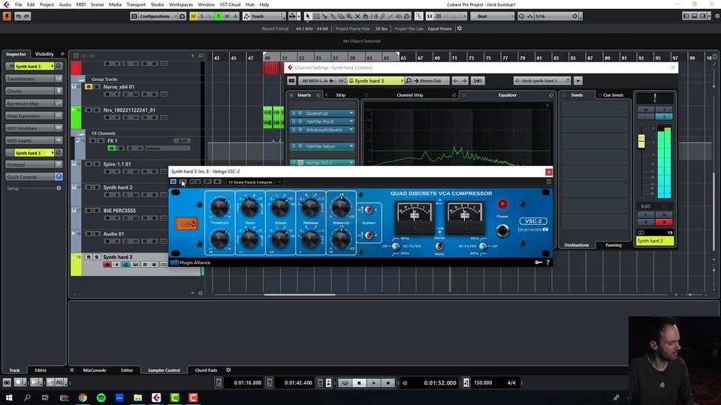
Task: Toggle the VSC-2 red Power button
Action: (x=502, y=204)
